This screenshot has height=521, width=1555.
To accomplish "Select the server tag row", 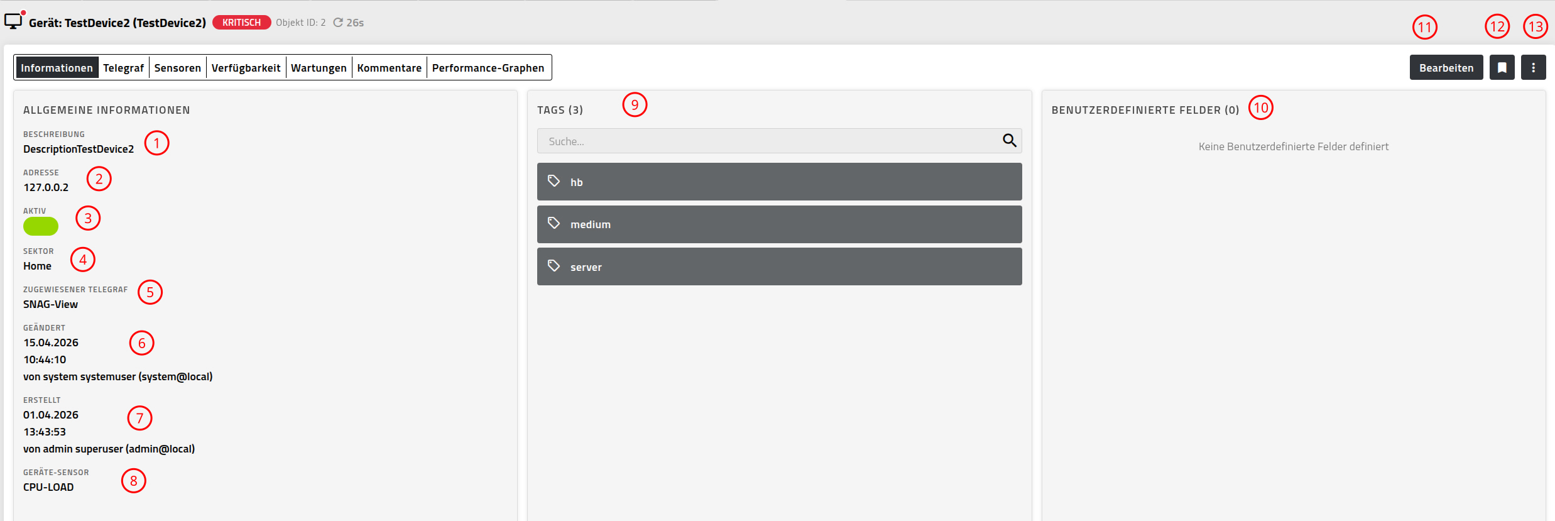I will pos(779,266).
